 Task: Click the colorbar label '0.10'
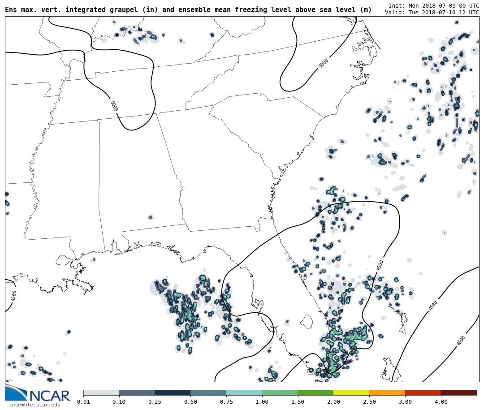pos(119,401)
